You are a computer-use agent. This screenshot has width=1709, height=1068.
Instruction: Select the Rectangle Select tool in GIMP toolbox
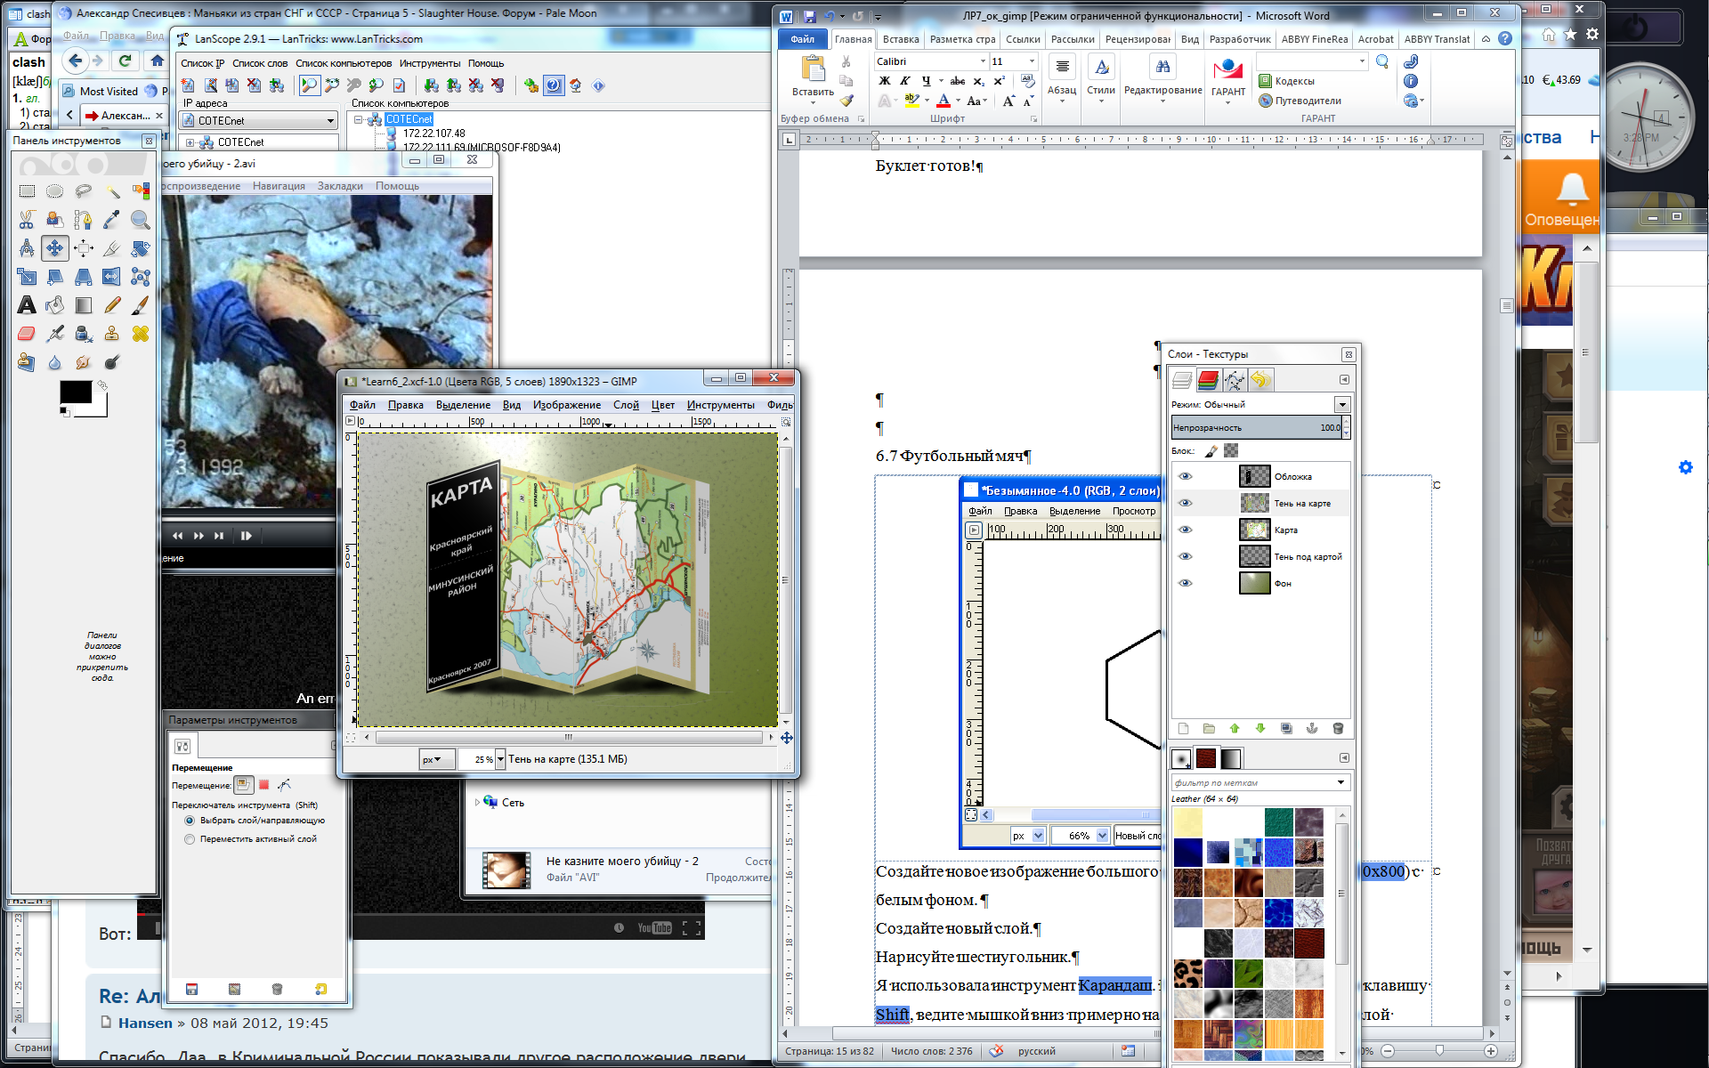coord(27,191)
